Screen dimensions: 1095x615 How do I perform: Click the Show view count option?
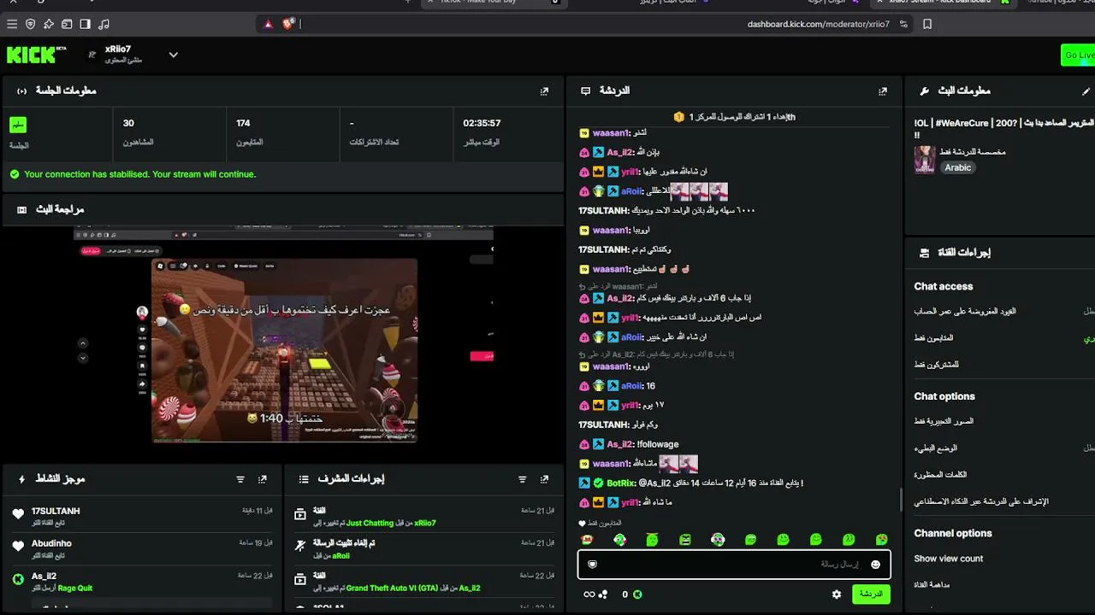(949, 559)
